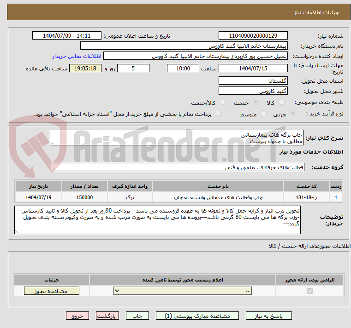Click the الزامی بودن ارائه مجوز column header

coord(309,280)
